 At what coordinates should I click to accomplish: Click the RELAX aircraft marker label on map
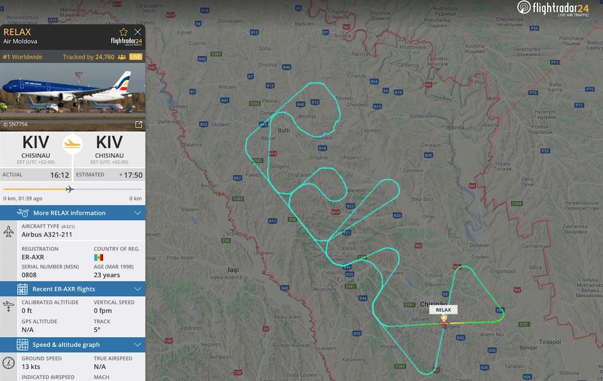tap(443, 310)
